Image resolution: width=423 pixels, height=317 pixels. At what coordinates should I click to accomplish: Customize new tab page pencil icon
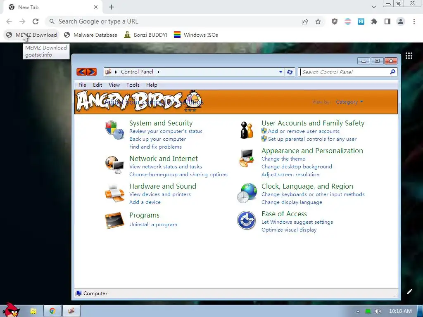pos(409,291)
